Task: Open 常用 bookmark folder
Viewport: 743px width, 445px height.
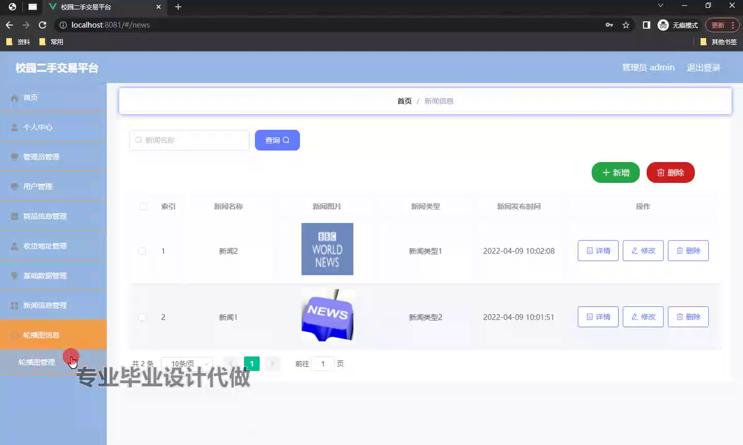Action: pos(51,42)
